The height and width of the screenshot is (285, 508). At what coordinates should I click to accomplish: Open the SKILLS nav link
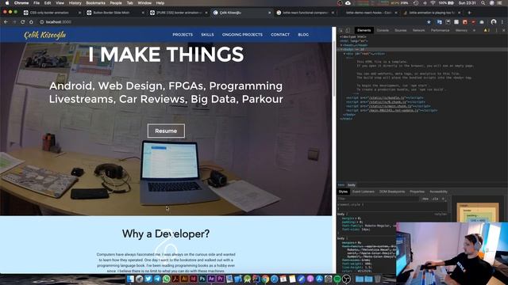coord(207,35)
